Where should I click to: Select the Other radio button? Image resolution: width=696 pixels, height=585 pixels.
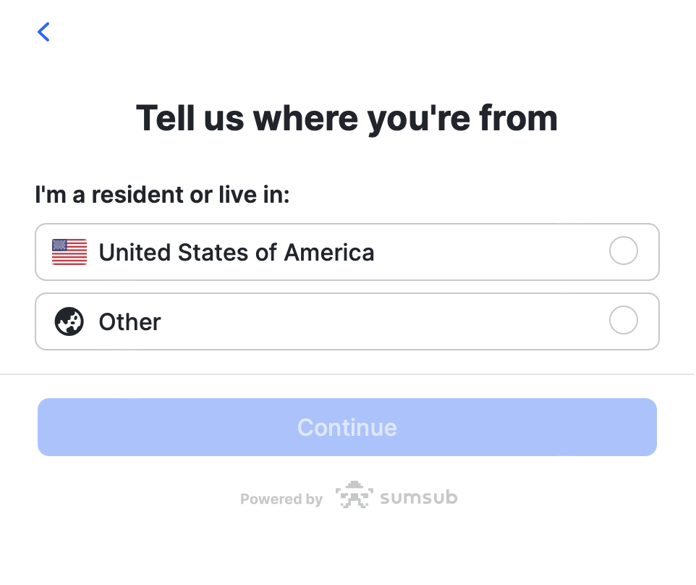(x=624, y=321)
